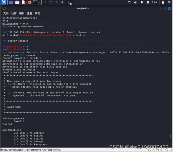Expand the terminal launcher dropdown arrow
Viewport: 173px width, 152px height.
tap(39, 2)
